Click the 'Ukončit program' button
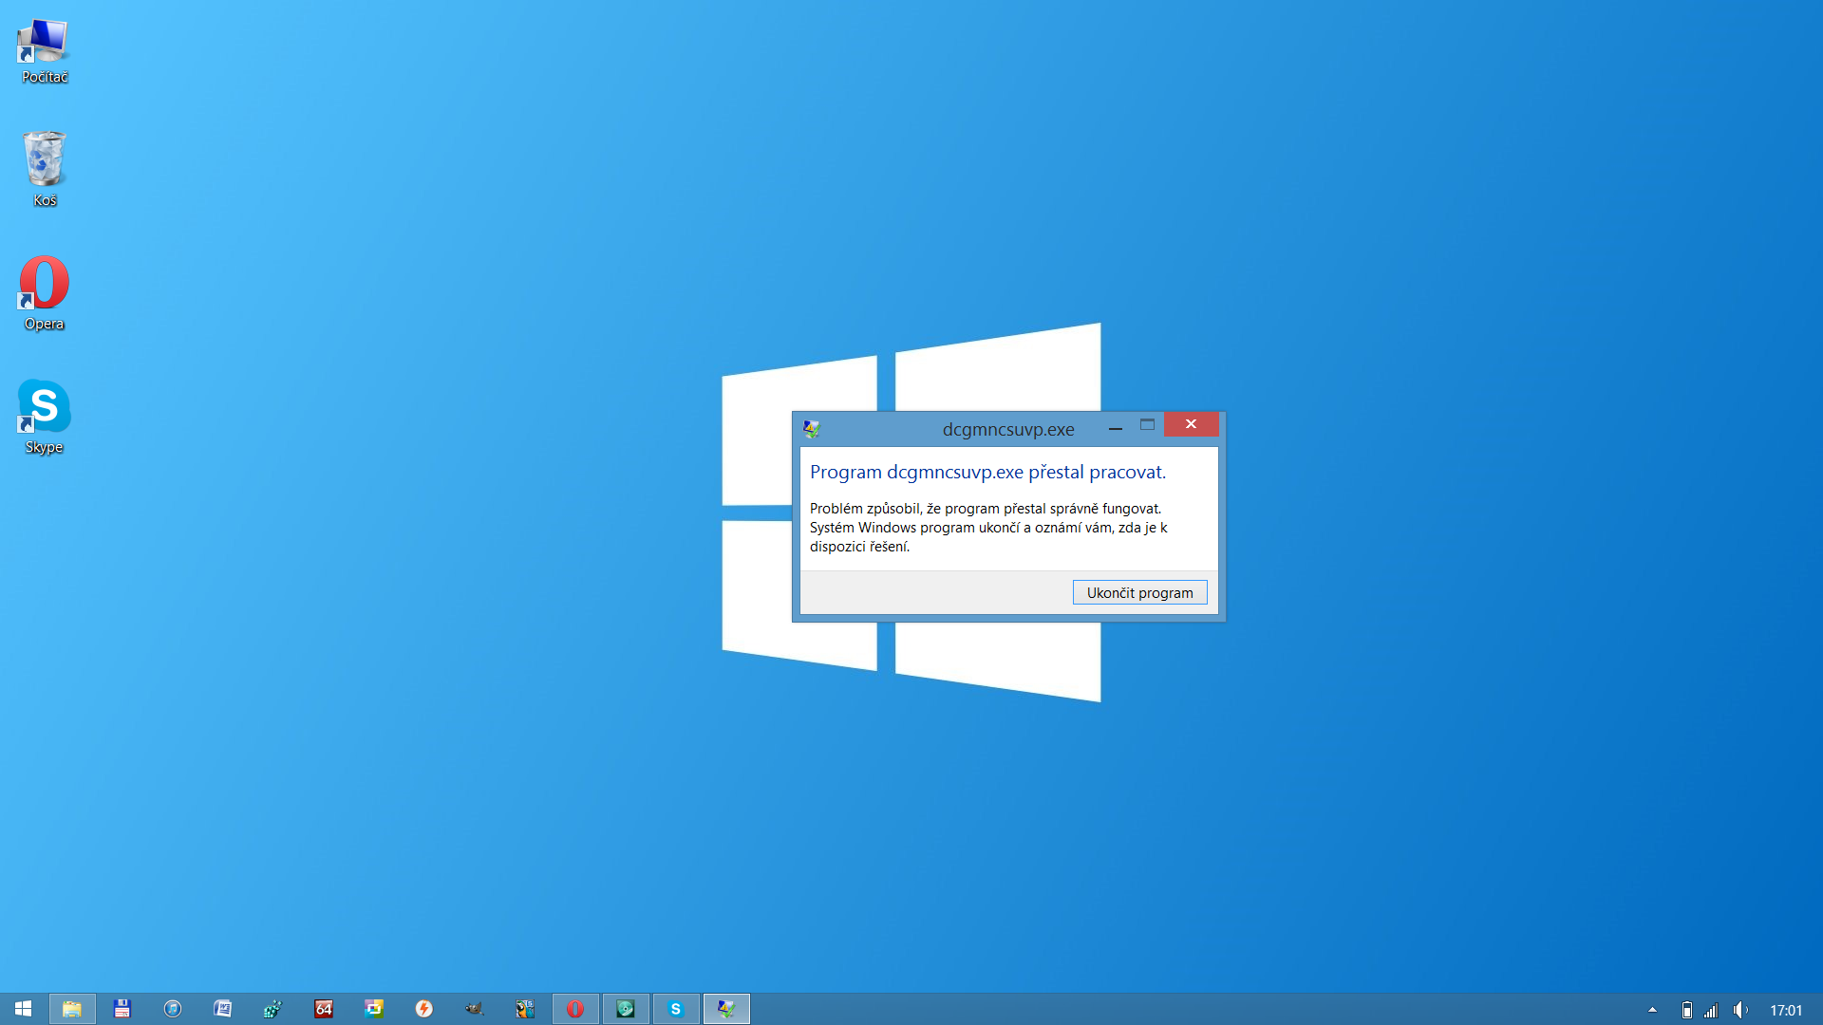1823x1025 pixels. (1139, 592)
